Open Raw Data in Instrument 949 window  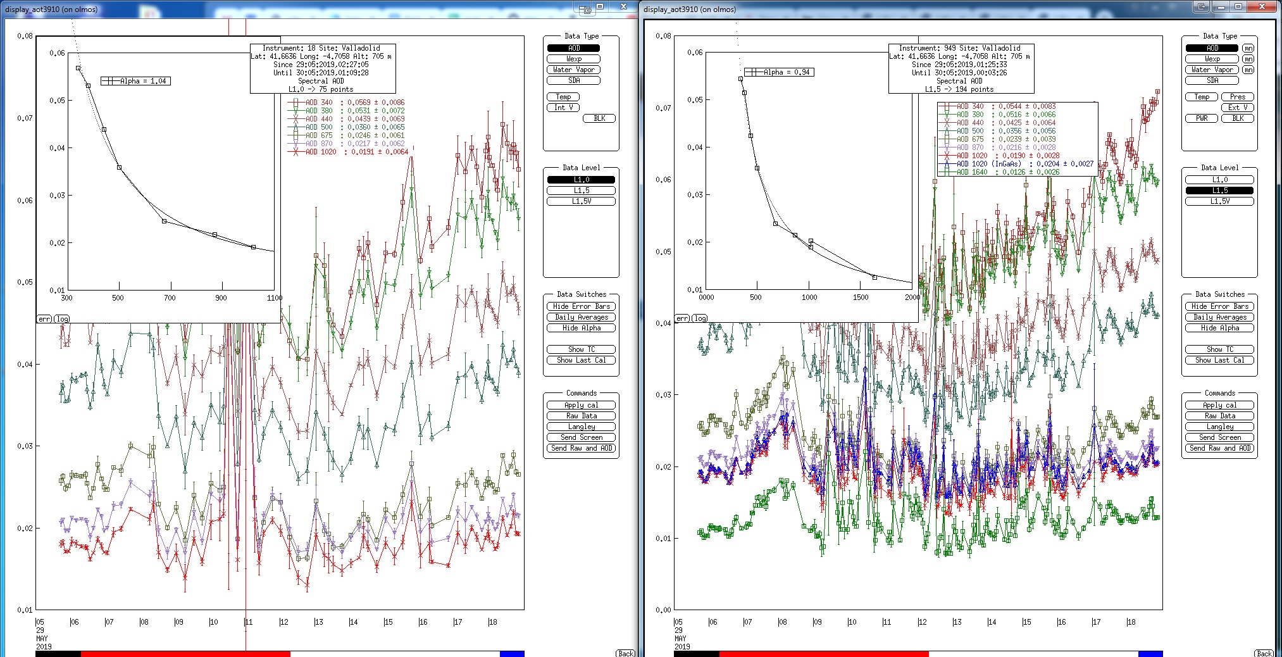[x=1220, y=416]
